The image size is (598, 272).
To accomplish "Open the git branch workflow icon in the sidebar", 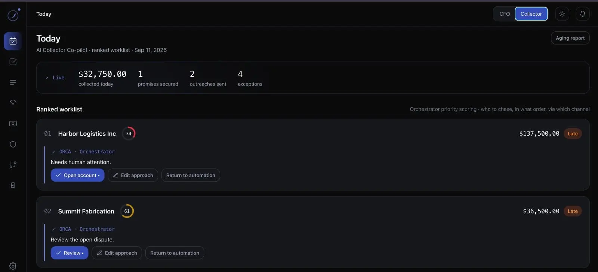I will [13, 165].
